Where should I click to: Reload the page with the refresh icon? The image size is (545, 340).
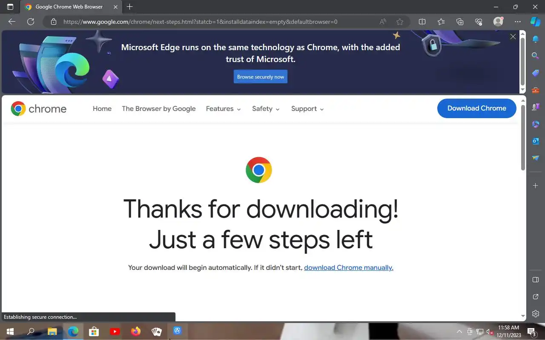pos(31,22)
